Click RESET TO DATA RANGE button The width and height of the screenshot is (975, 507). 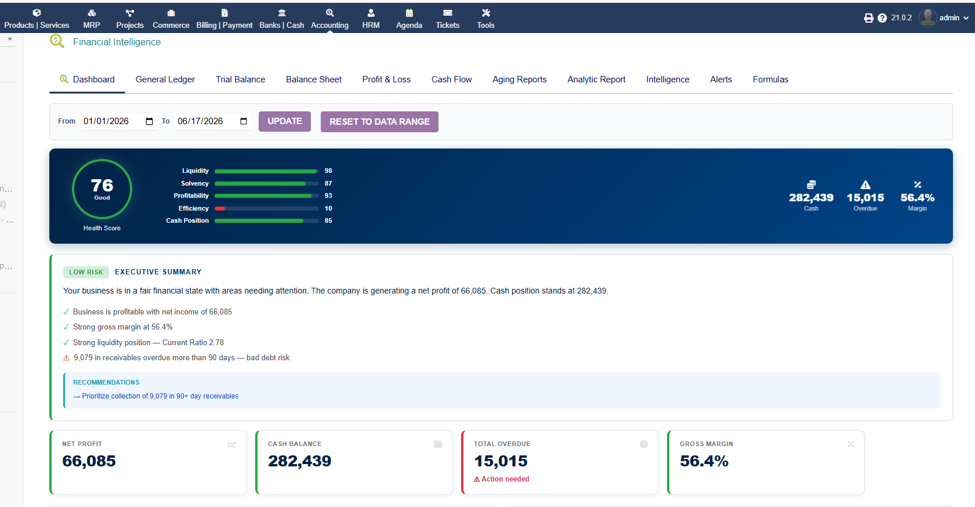pos(379,122)
